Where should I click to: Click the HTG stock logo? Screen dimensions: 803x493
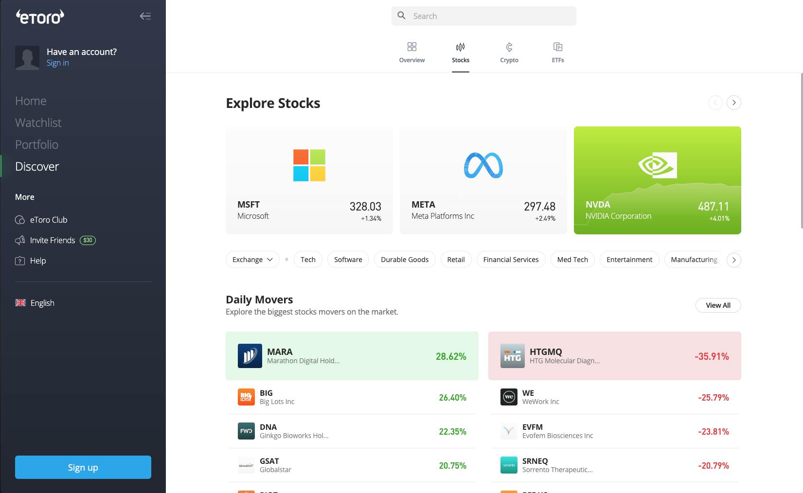coord(513,356)
